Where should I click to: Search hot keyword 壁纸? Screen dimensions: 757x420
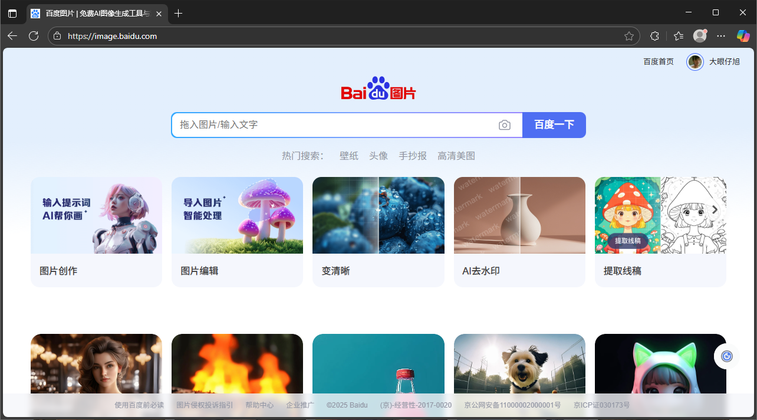tap(348, 155)
